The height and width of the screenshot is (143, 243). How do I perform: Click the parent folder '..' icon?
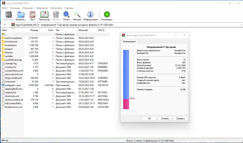point(3,34)
